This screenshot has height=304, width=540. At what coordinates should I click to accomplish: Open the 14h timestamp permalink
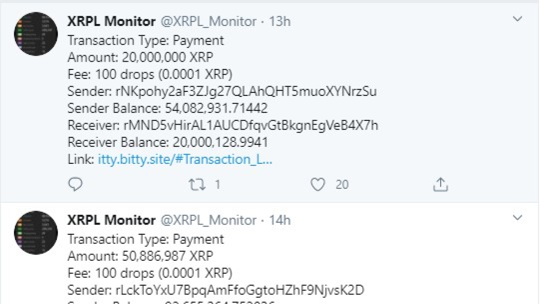tap(279, 220)
